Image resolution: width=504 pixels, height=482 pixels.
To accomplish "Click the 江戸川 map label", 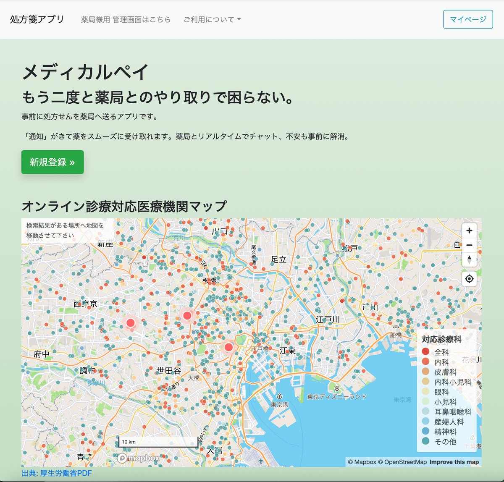I will tap(328, 320).
